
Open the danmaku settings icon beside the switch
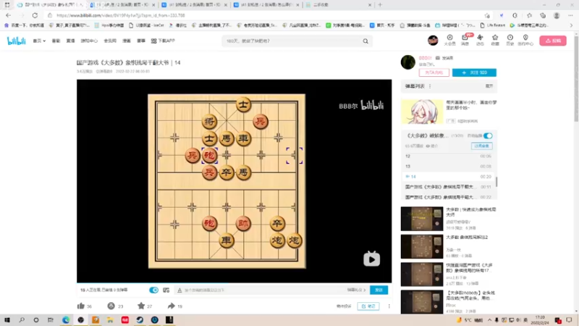point(166,291)
